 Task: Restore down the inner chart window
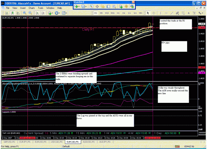pos(200,8)
